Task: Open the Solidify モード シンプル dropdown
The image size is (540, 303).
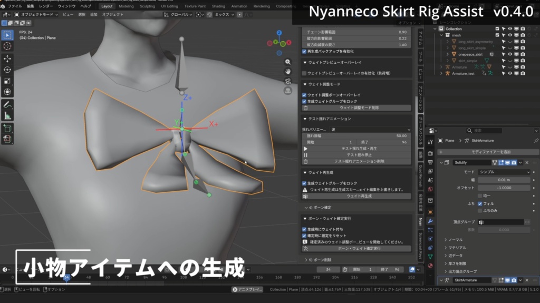Action: point(504,172)
